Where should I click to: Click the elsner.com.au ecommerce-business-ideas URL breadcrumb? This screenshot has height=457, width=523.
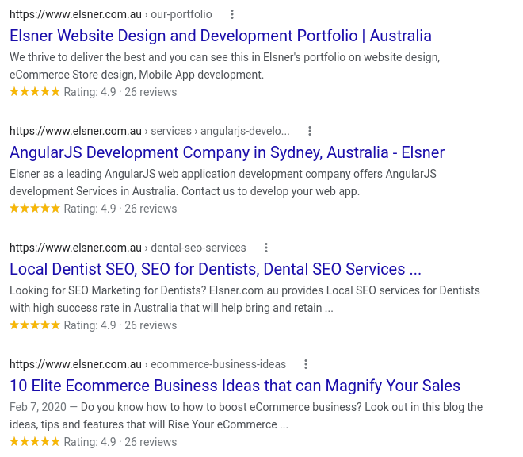click(147, 364)
